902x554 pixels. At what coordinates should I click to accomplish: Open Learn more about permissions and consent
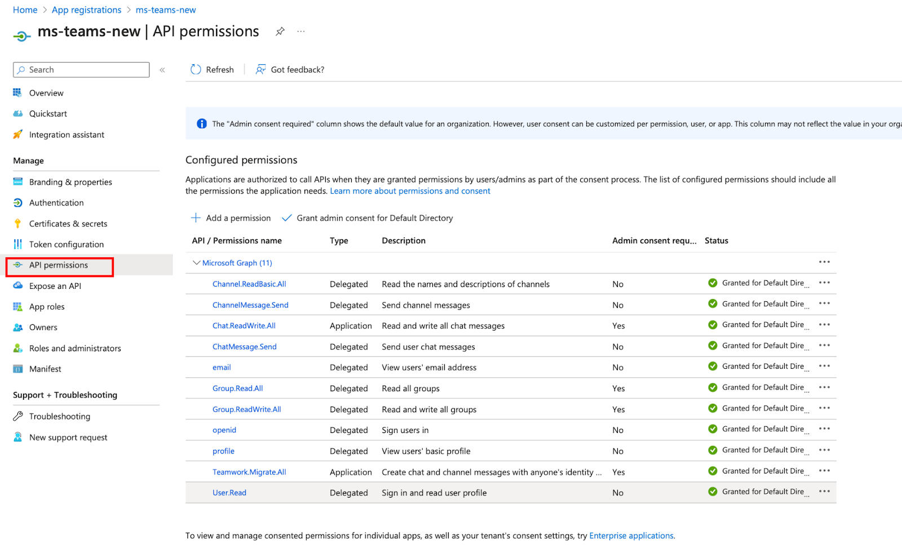point(410,191)
